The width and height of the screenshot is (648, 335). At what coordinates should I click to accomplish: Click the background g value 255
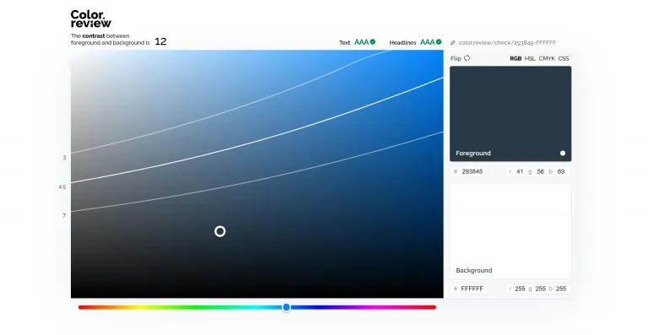tap(541, 289)
